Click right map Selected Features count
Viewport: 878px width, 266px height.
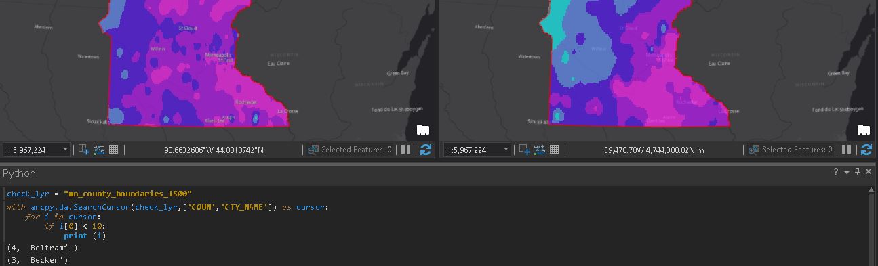[x=791, y=150]
